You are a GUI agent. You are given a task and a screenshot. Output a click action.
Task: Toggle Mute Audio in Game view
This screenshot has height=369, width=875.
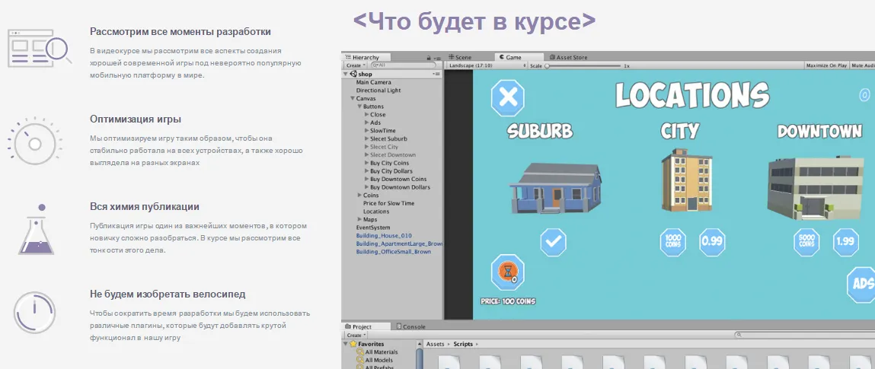pos(863,66)
